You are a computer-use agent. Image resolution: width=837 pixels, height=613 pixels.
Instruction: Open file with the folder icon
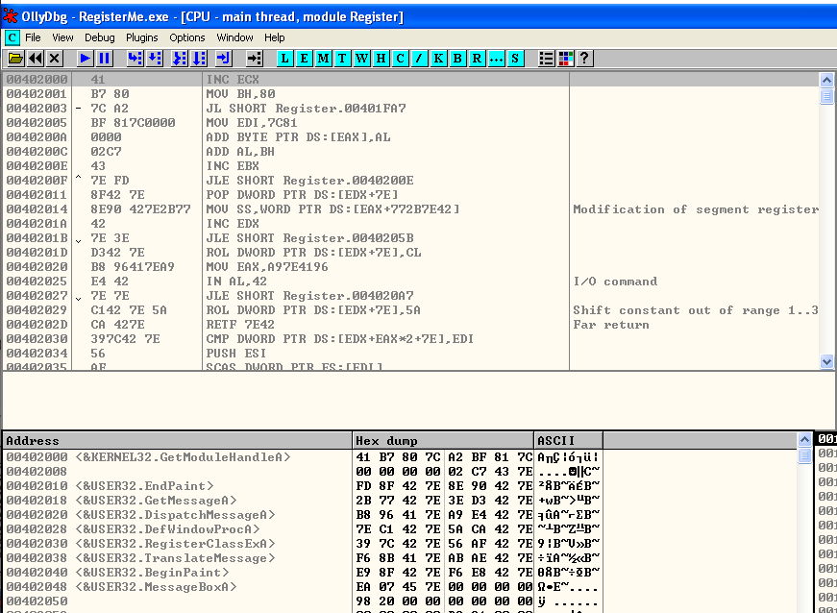pyautogui.click(x=15, y=59)
